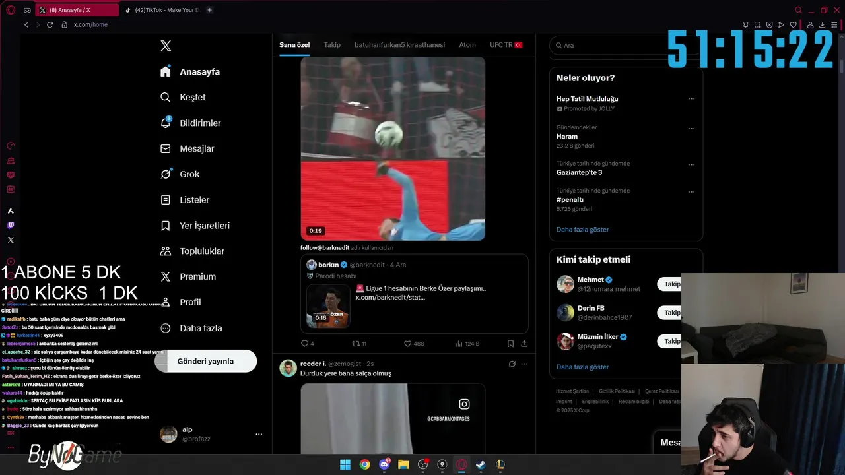Open Chrome from the taskbar

pyautogui.click(x=364, y=464)
